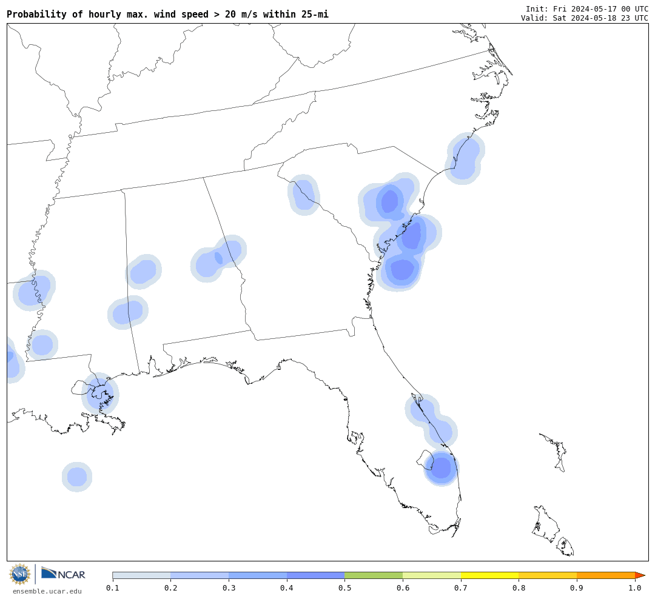Click the 0.7 colorbar tick label
655x599 pixels.
pos(461,588)
